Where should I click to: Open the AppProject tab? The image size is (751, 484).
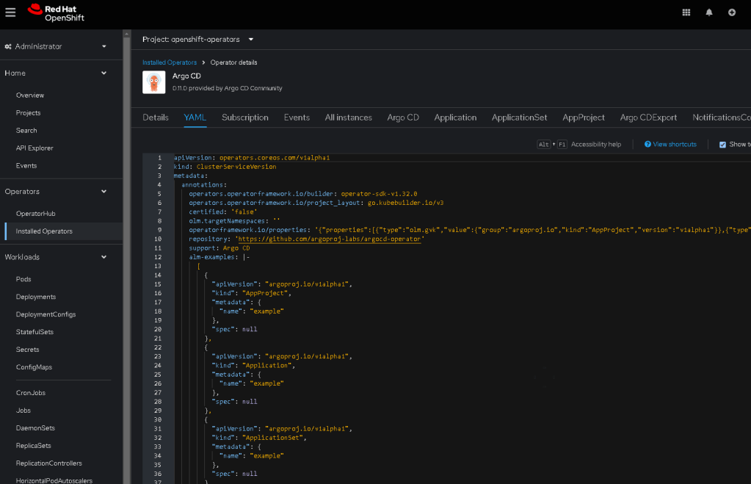point(584,118)
